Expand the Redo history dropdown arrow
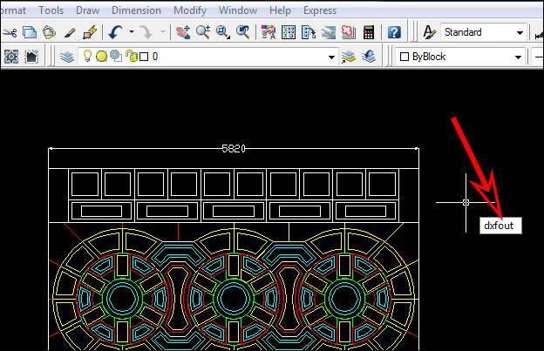 coord(163,32)
